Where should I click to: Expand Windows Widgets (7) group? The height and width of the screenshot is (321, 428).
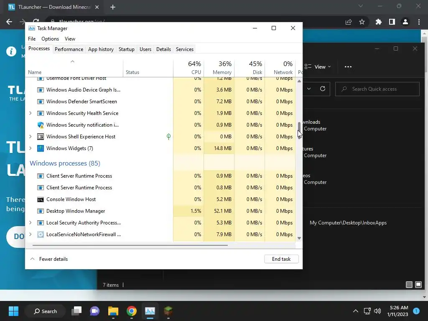tap(30, 148)
